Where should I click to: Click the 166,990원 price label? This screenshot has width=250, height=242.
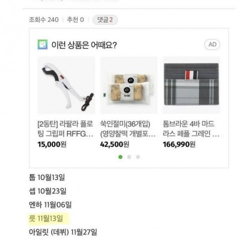[x=179, y=144]
